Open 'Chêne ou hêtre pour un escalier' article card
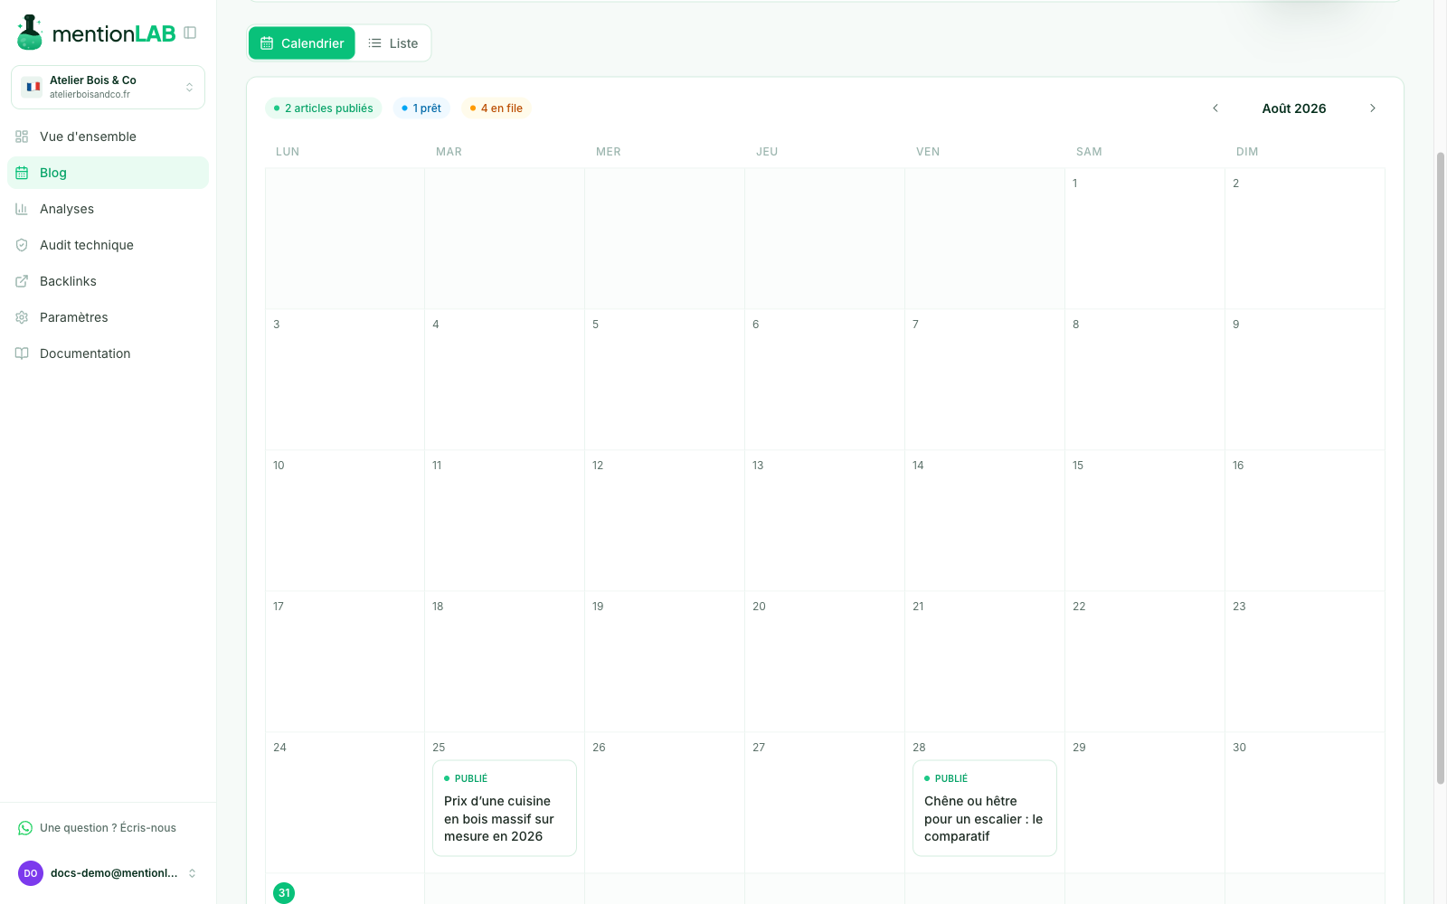1447x904 pixels. [x=985, y=808]
